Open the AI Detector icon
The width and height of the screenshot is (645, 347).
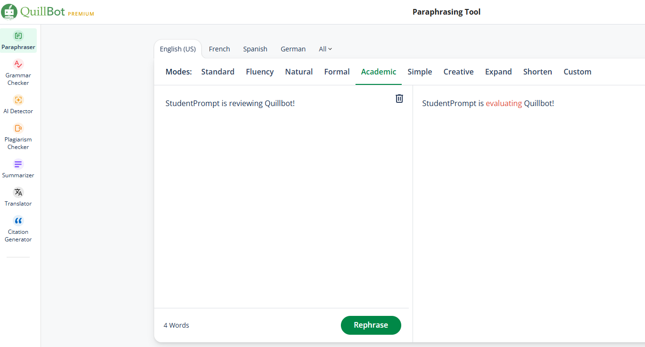point(18,100)
